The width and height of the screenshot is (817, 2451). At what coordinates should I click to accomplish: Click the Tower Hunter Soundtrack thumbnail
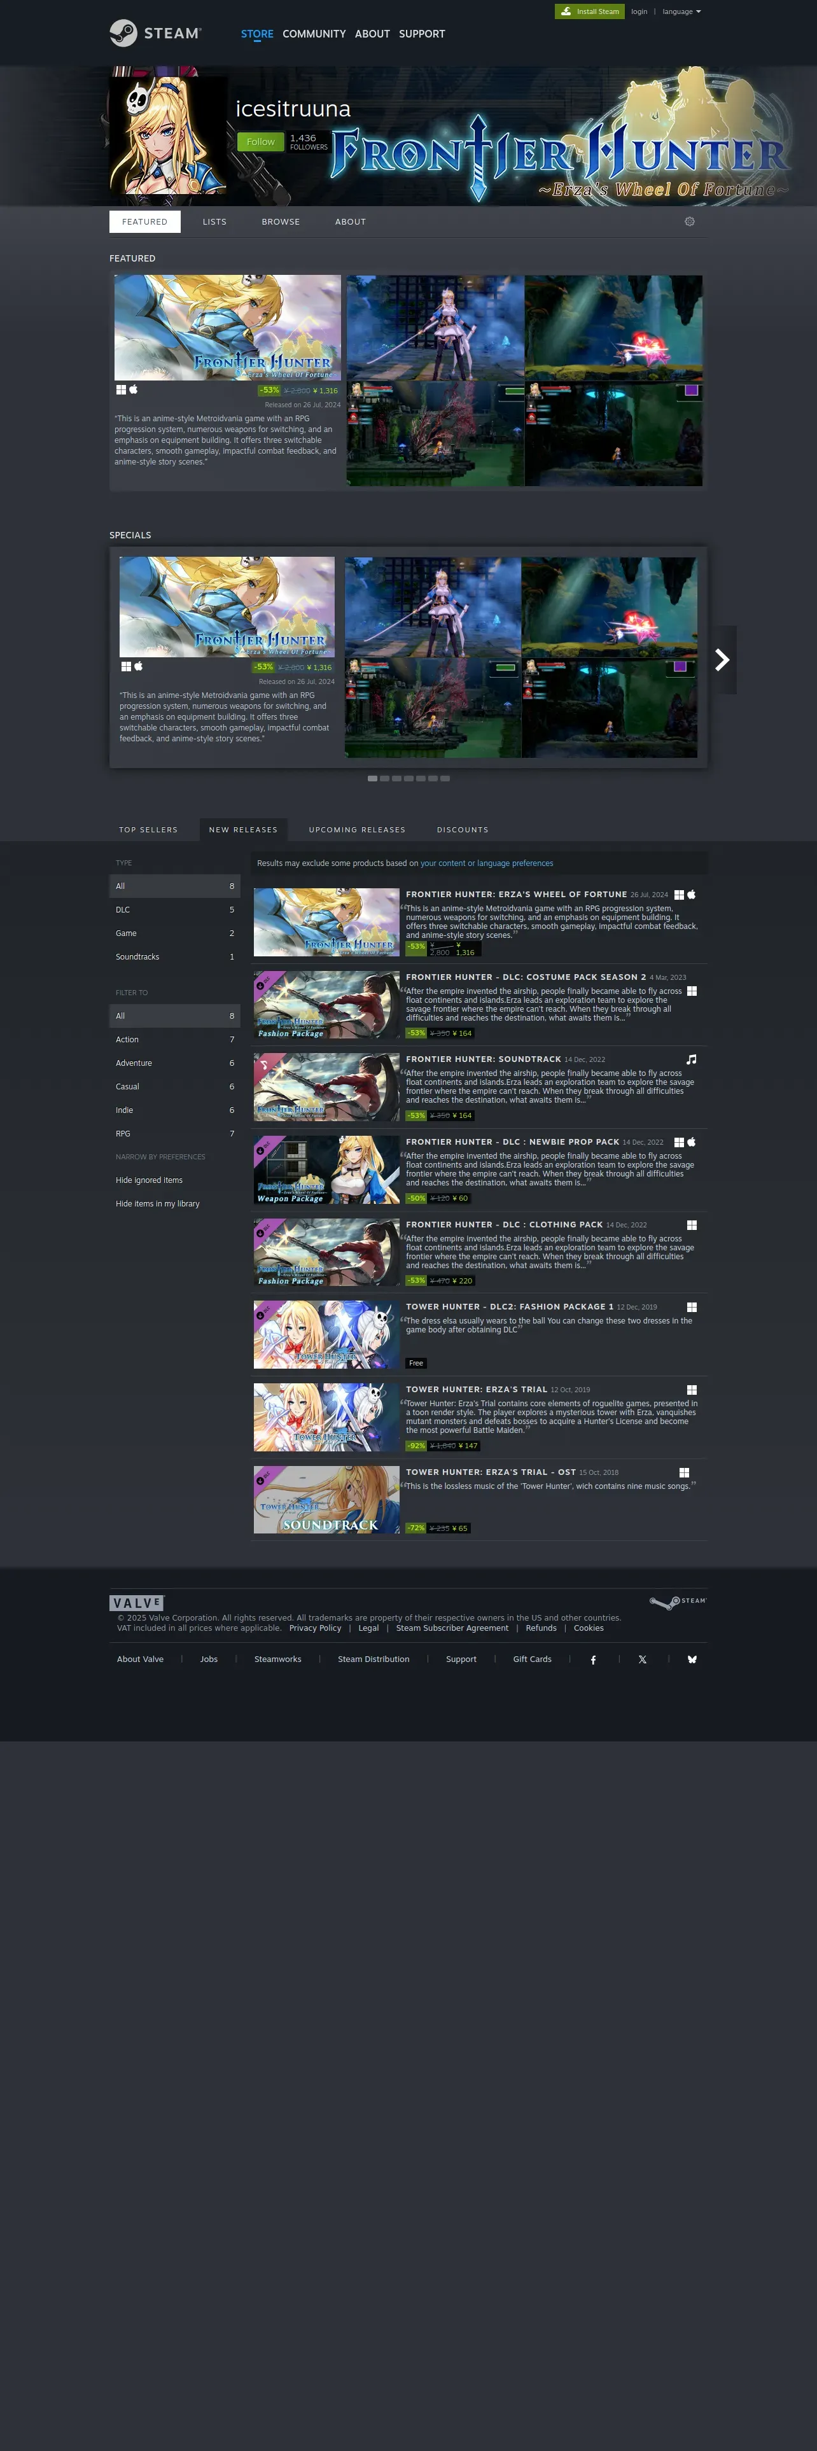[x=326, y=1500]
